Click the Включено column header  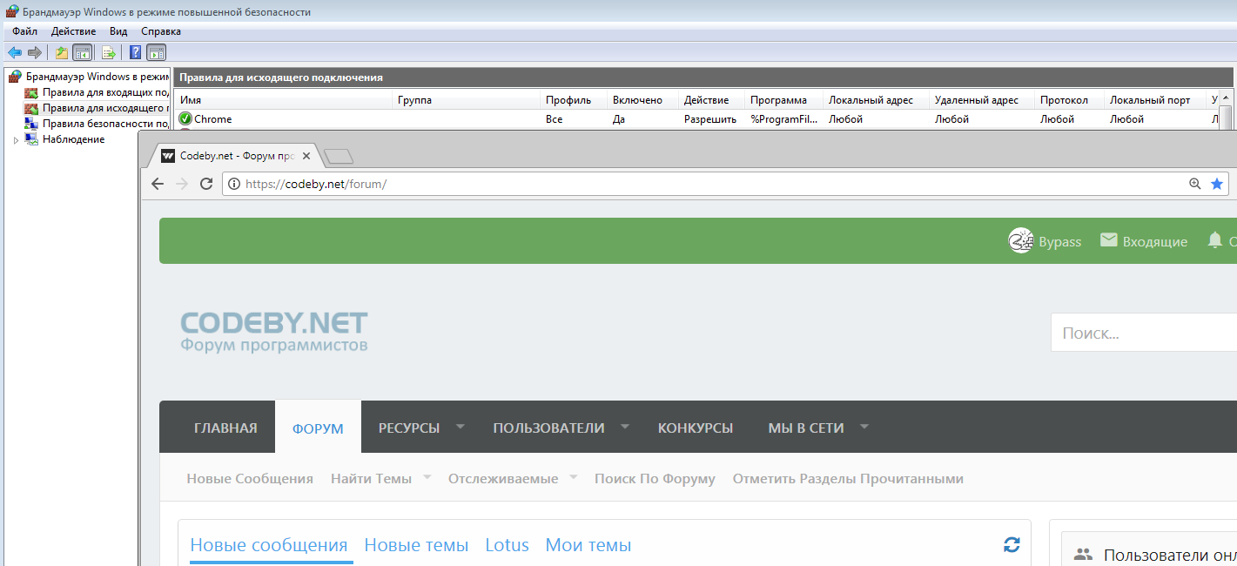pos(642,100)
